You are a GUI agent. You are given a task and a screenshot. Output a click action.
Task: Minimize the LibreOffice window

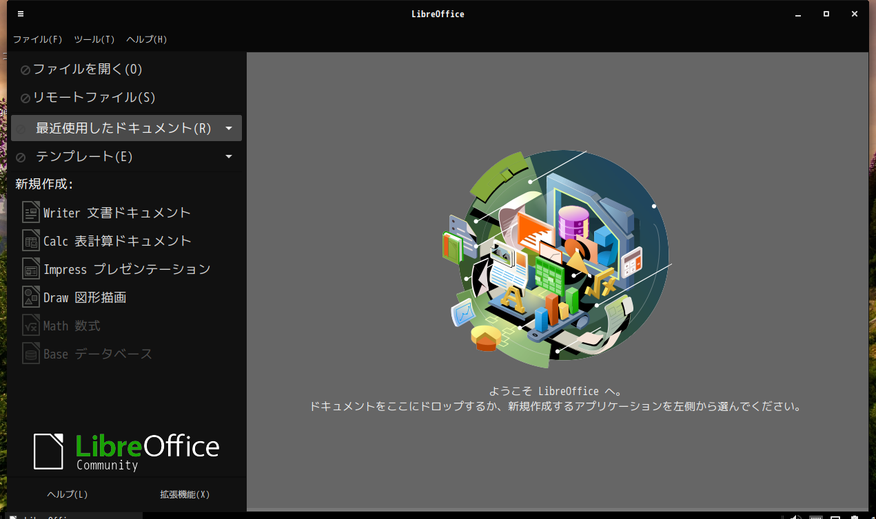(798, 14)
